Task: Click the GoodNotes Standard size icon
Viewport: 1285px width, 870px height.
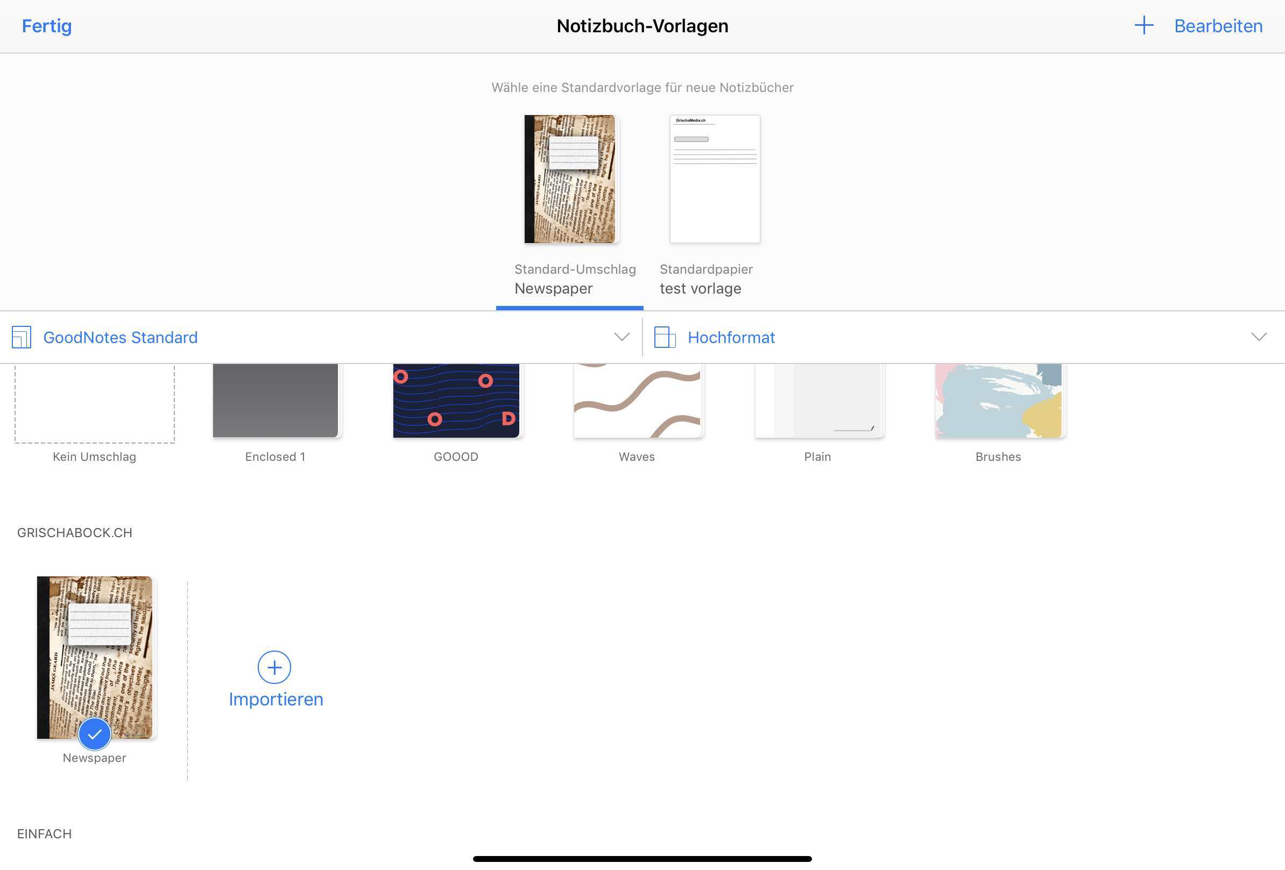Action: pos(21,337)
